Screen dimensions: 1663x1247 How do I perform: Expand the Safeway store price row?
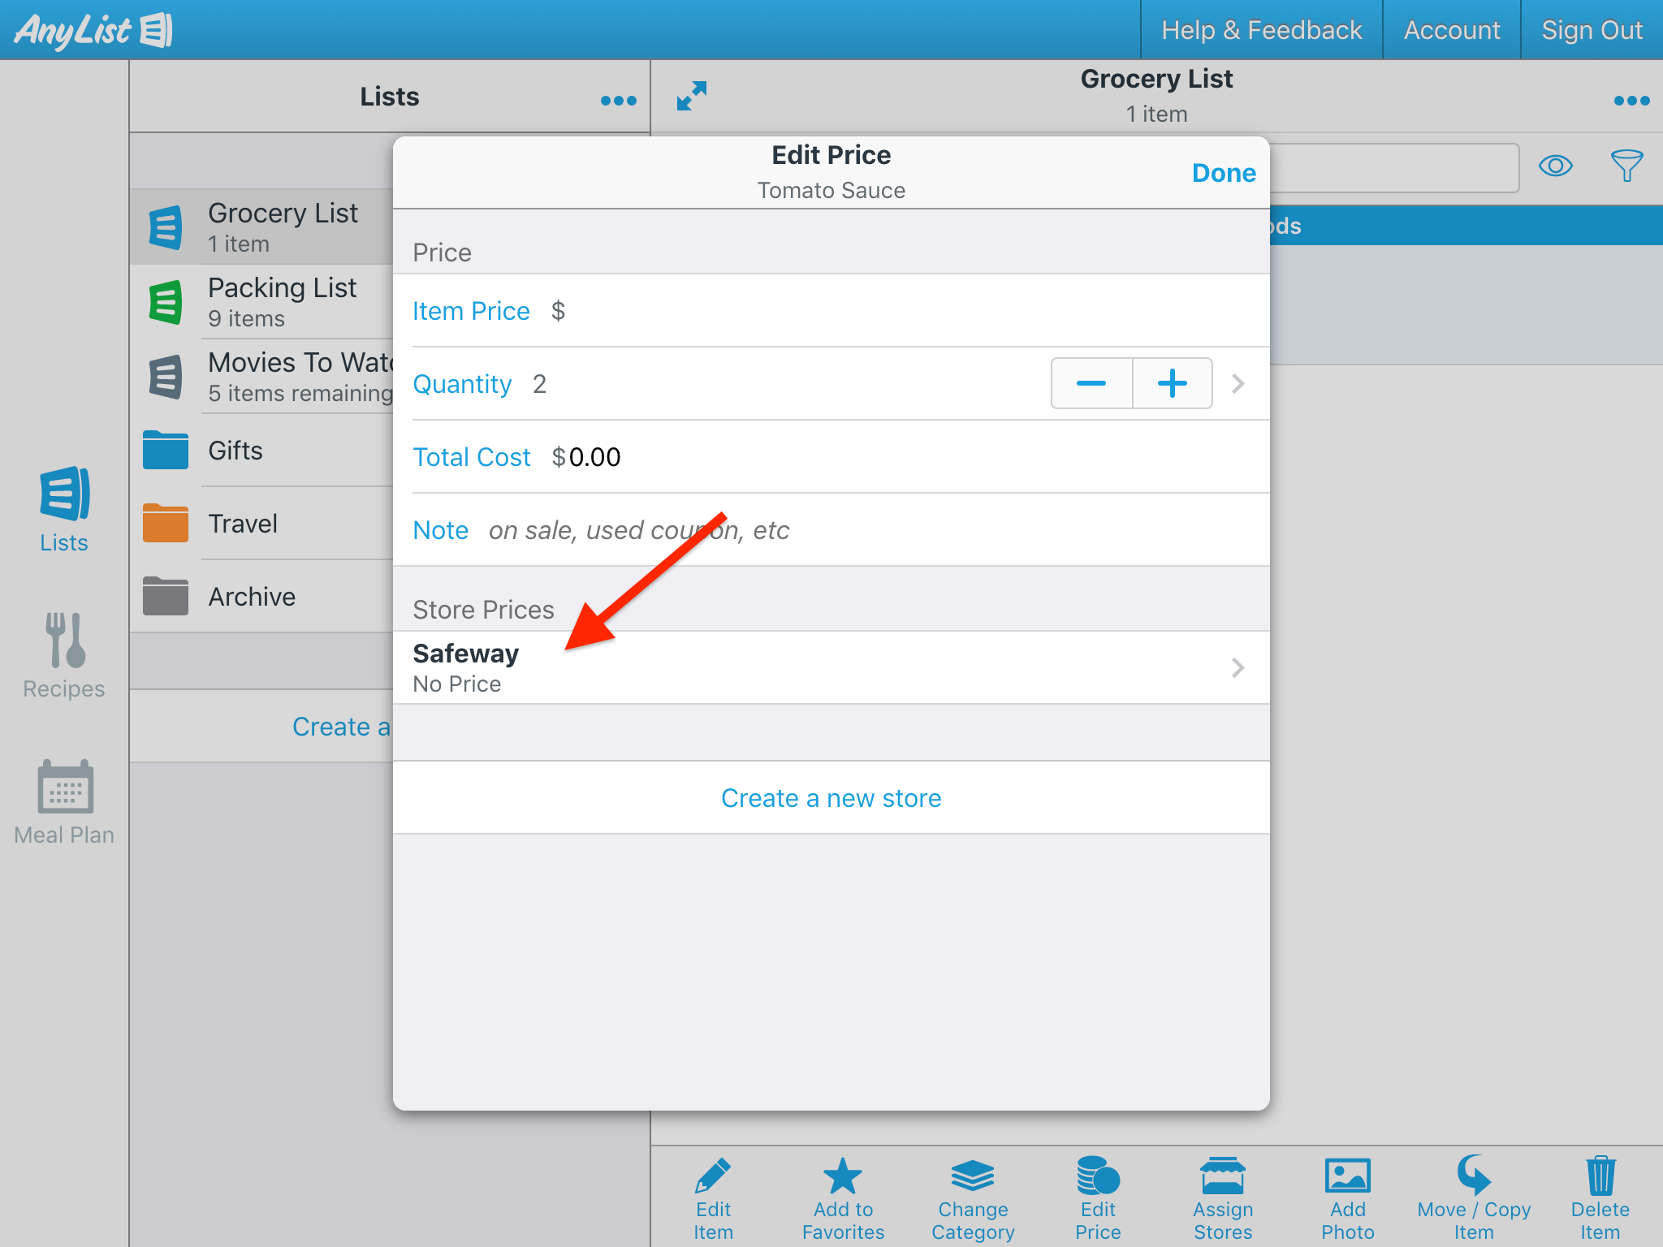pos(830,667)
